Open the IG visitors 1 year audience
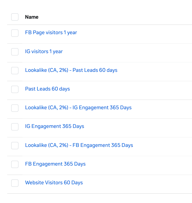Screen dimensions: 192x203 point(44,51)
